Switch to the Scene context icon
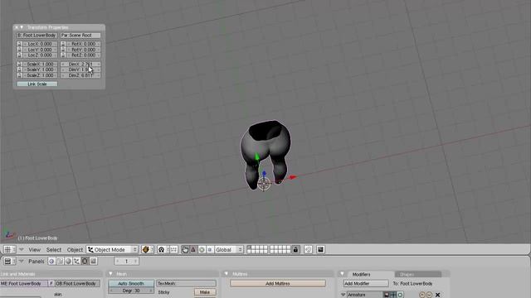Screen dimensions: 531x298 pyautogui.click(x=93, y=262)
